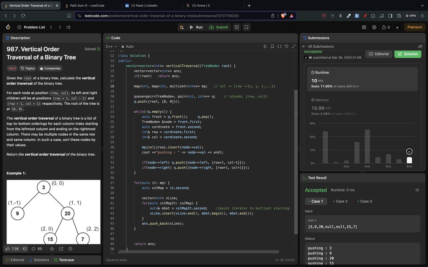Click the curly braces snippet icon
The height and width of the screenshot is (267, 428).
(280, 46)
